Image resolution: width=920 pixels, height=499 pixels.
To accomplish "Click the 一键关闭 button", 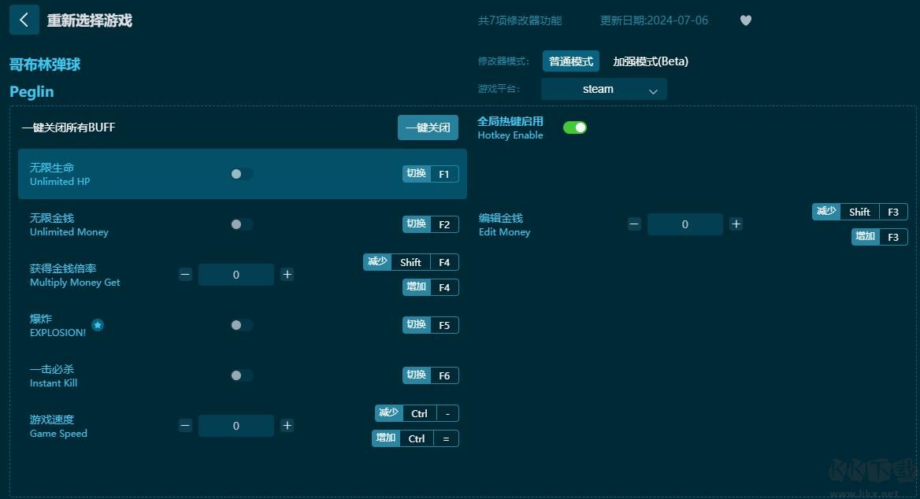I will [x=428, y=128].
